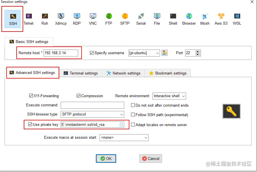Disable X11-Forwarding
Screen dimensions: 257x172
(x=31, y=95)
